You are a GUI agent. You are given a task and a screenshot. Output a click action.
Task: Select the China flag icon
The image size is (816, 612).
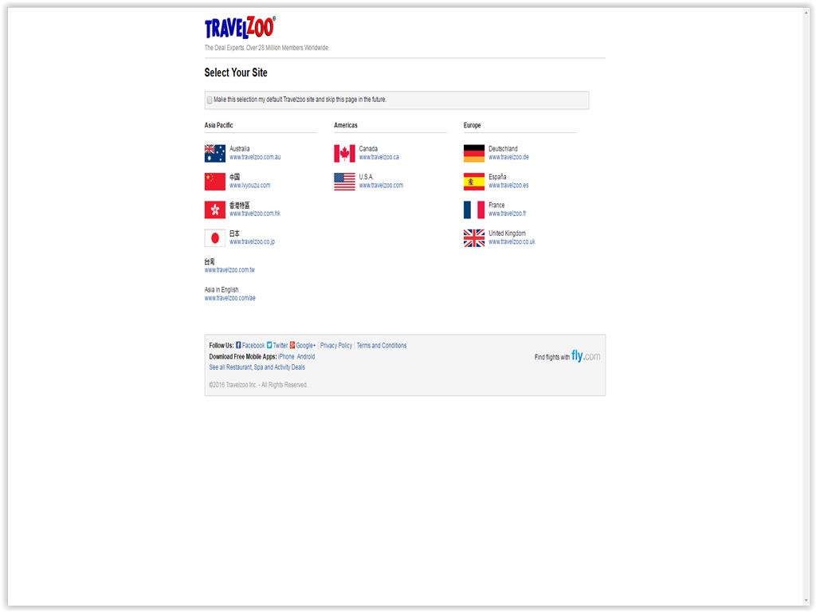[214, 182]
